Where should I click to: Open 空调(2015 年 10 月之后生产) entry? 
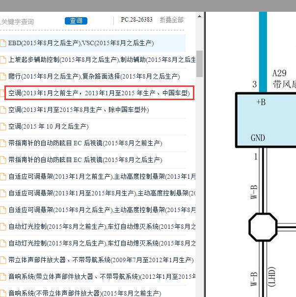pyautogui.click(x=48, y=126)
